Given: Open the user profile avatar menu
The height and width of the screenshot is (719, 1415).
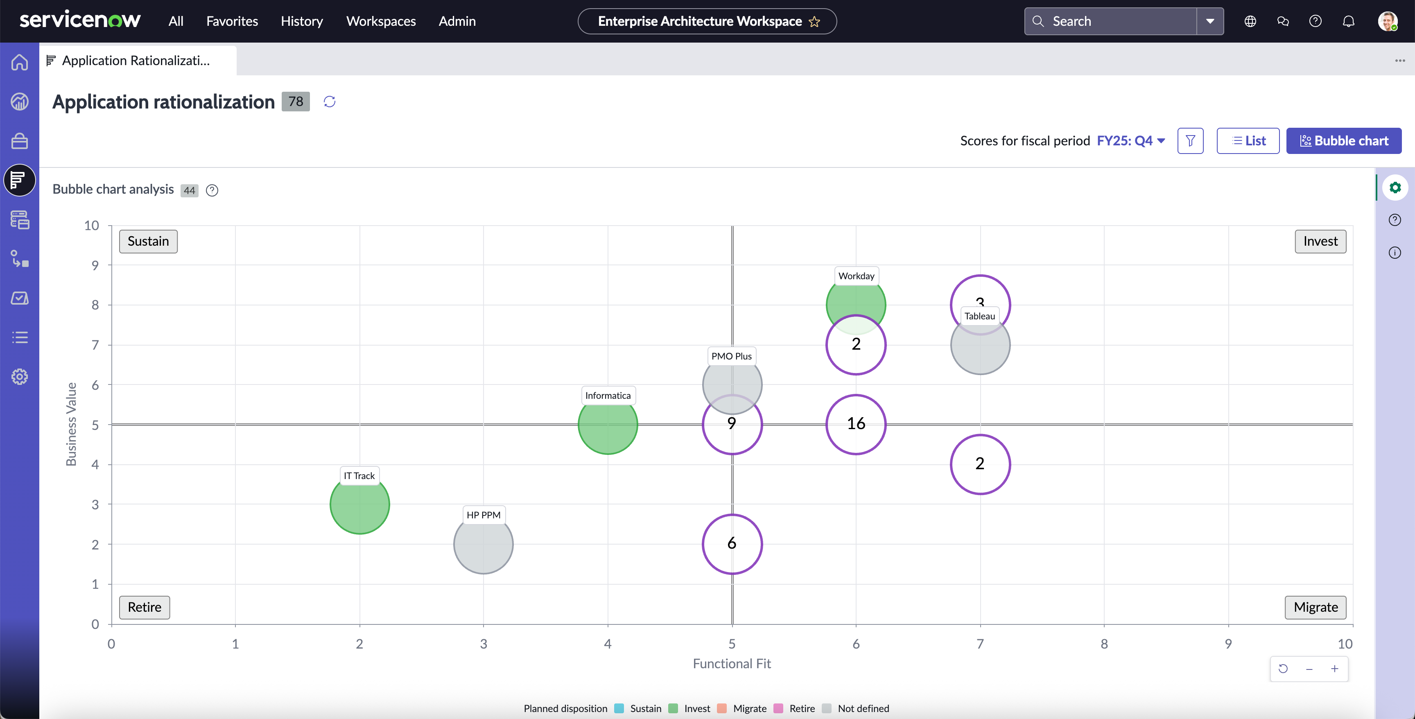Looking at the screenshot, I should tap(1388, 21).
